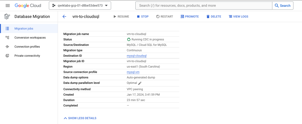
Task: Open the hamburger navigation menu
Action: click(x=8, y=6)
